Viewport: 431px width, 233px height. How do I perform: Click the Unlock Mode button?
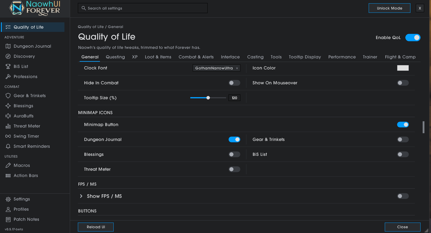tap(390, 8)
